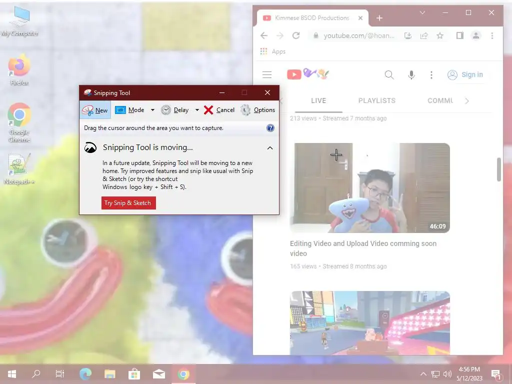Click the Mode button in Snipping Tool
The height and width of the screenshot is (384, 512).
pyautogui.click(x=129, y=110)
